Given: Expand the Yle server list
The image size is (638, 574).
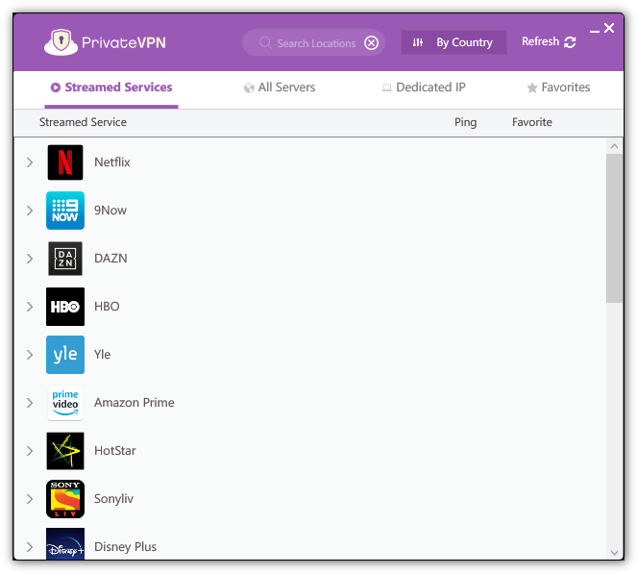Looking at the screenshot, I should (x=30, y=355).
